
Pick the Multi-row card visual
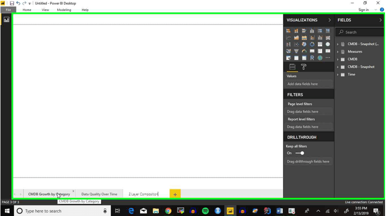click(x=320, y=51)
